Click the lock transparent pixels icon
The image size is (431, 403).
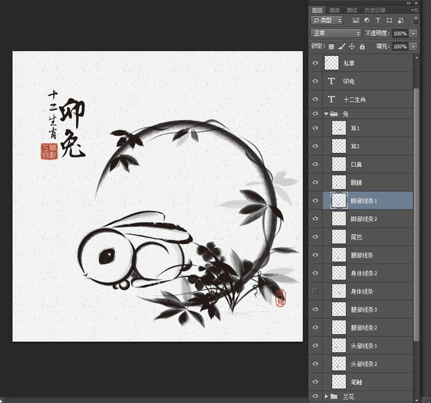[331, 47]
